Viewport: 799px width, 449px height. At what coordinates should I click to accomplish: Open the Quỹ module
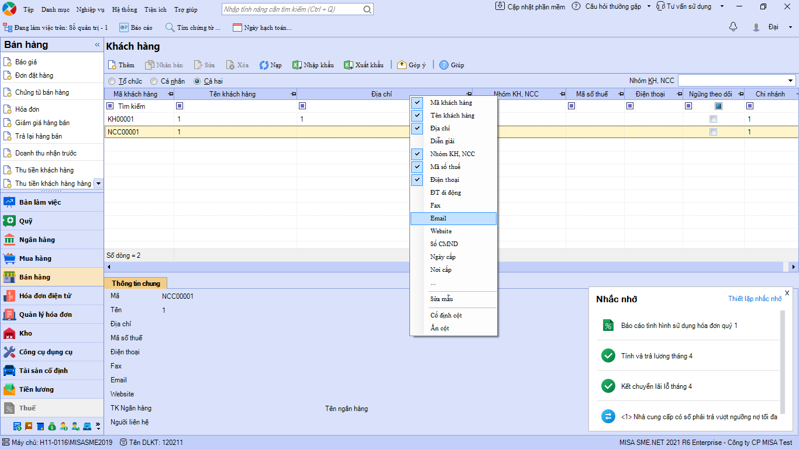tap(52, 221)
